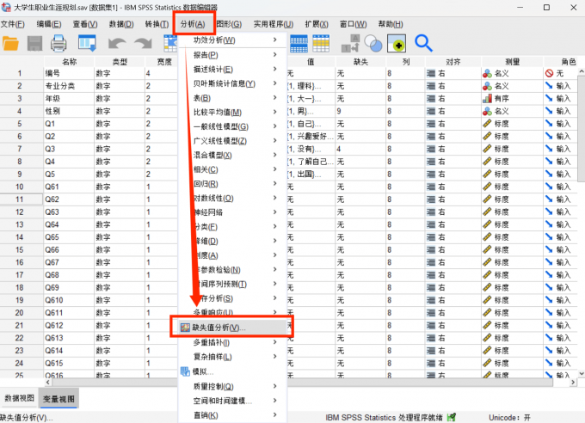Open the 实用程序(U) menu

pos(274,24)
